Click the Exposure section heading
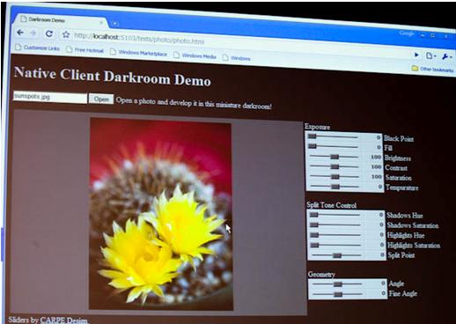Screen dimensions: 456x324 pyautogui.click(x=317, y=127)
